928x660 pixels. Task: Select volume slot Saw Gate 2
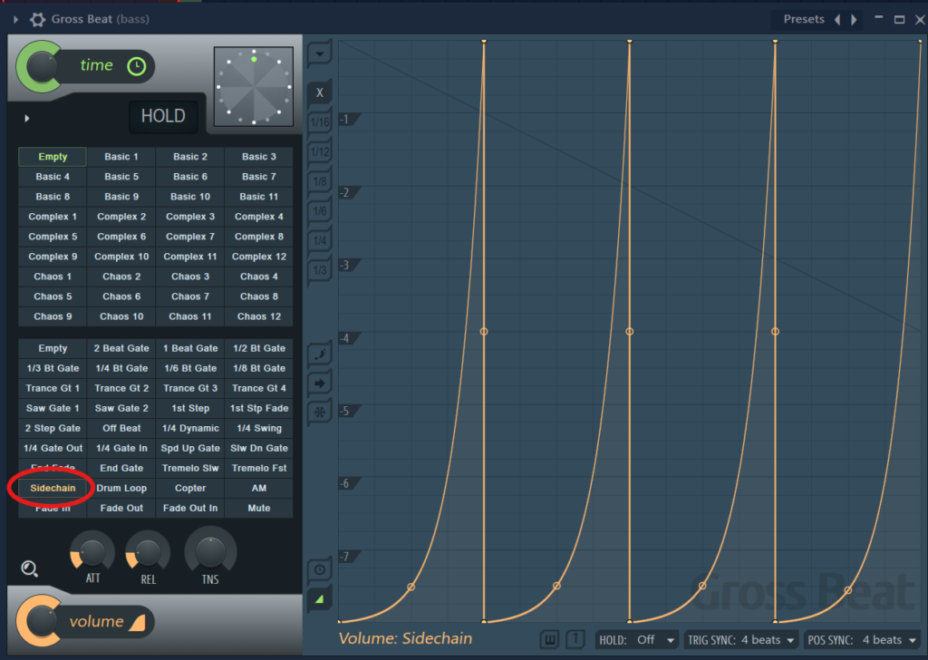coord(121,409)
